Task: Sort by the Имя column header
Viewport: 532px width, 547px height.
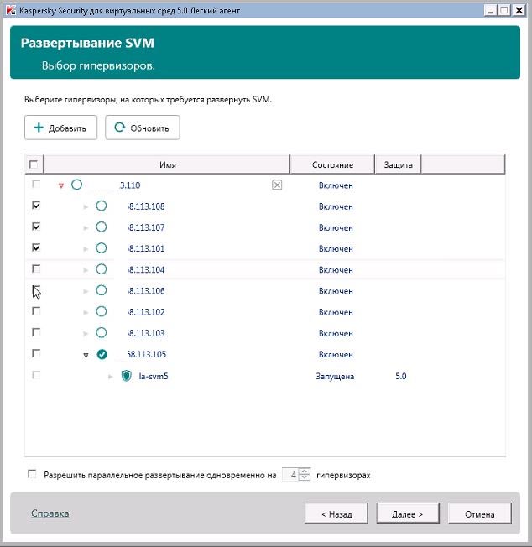Action: (x=167, y=164)
